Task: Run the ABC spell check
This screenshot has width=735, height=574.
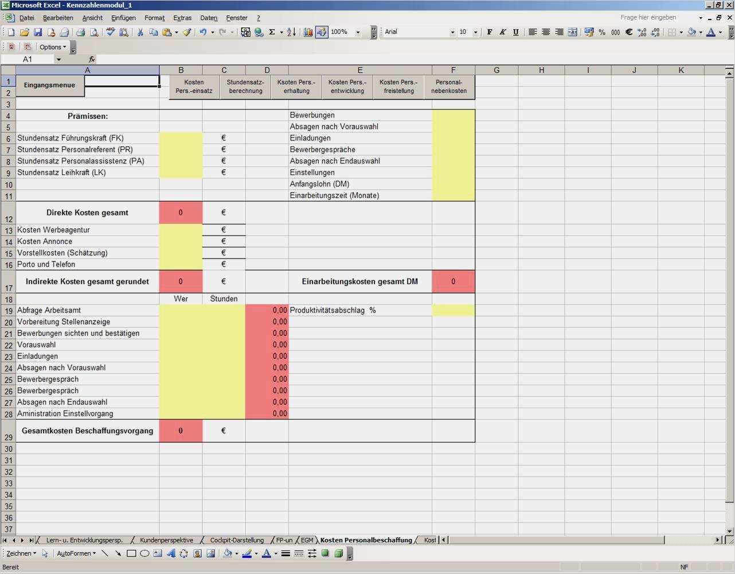Action: pyautogui.click(x=110, y=33)
